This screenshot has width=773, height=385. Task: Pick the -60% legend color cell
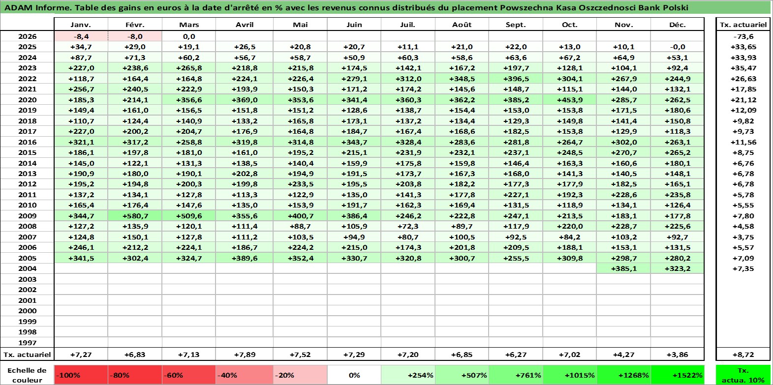[x=189, y=375]
